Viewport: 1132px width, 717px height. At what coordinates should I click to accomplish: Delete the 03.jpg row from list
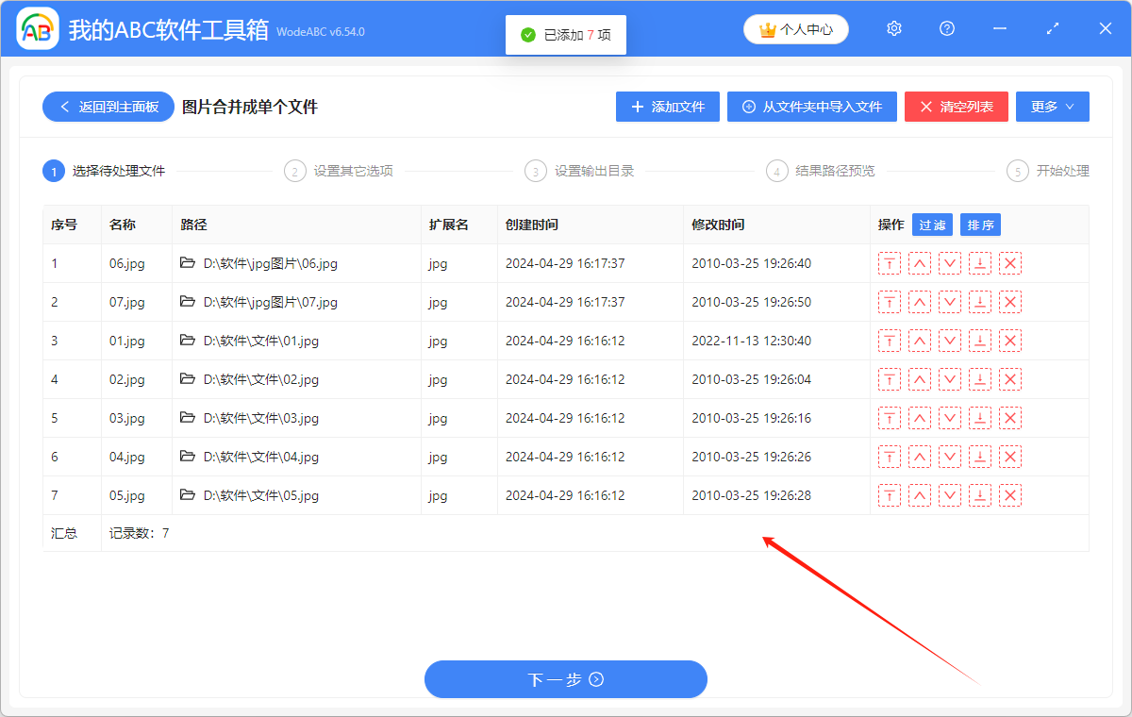1010,419
